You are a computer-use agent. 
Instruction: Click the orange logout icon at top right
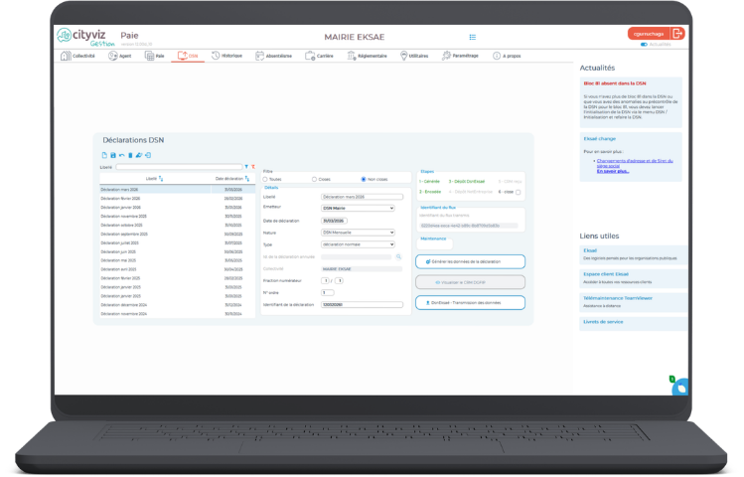point(678,33)
